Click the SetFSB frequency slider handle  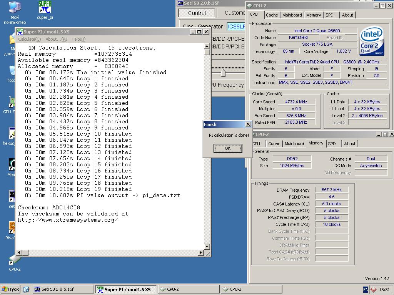(223, 73)
